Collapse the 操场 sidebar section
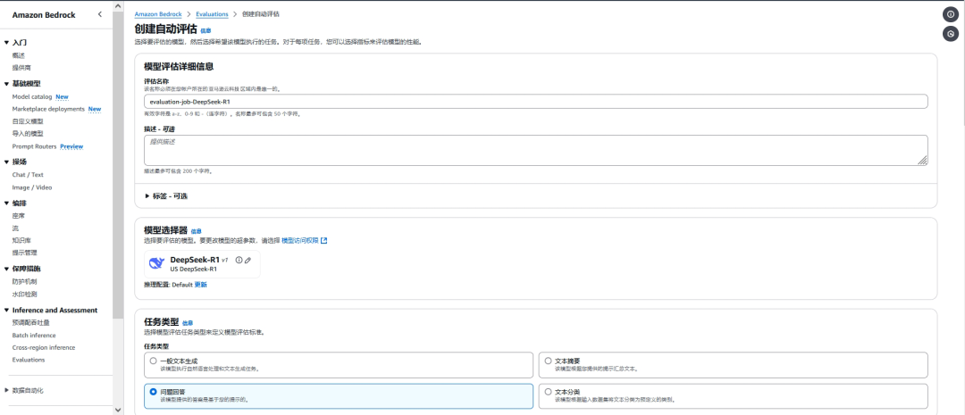Viewport: 965px width, 415px height. point(7,162)
